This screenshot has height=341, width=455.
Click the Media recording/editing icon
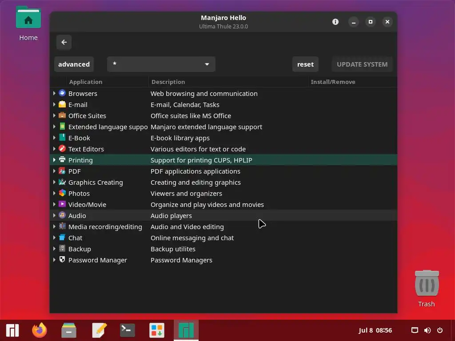tap(62, 226)
